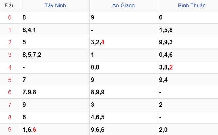218x135 pixels.
Task: Click An Giang cell showing 9,6,6
Action: [x=98, y=130]
